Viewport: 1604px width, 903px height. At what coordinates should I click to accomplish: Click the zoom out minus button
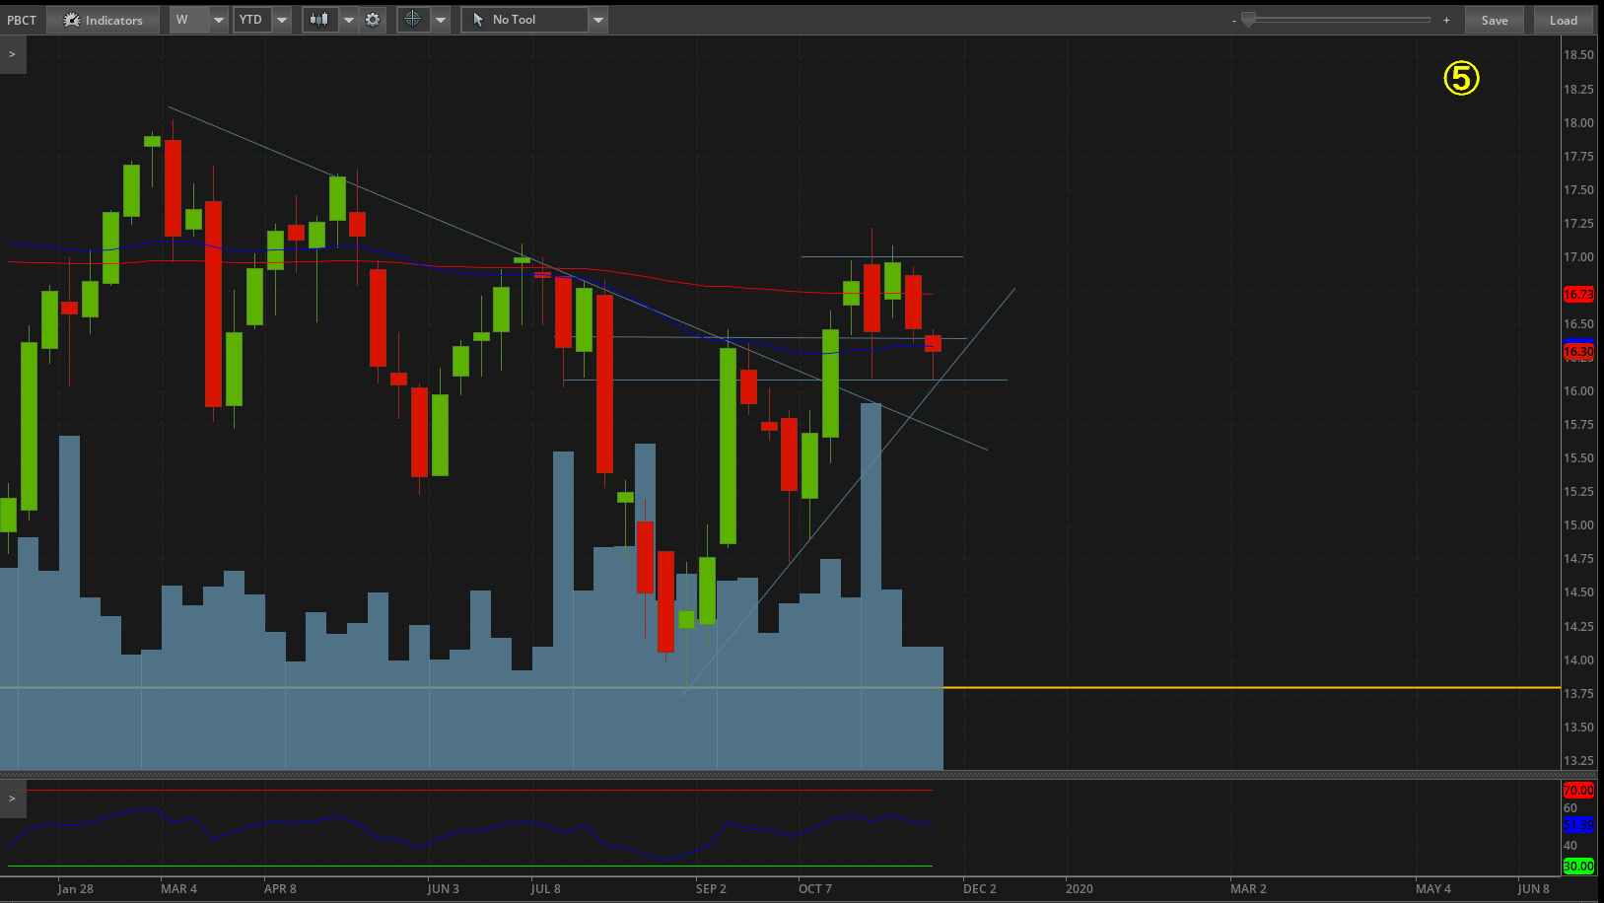coord(1233,20)
